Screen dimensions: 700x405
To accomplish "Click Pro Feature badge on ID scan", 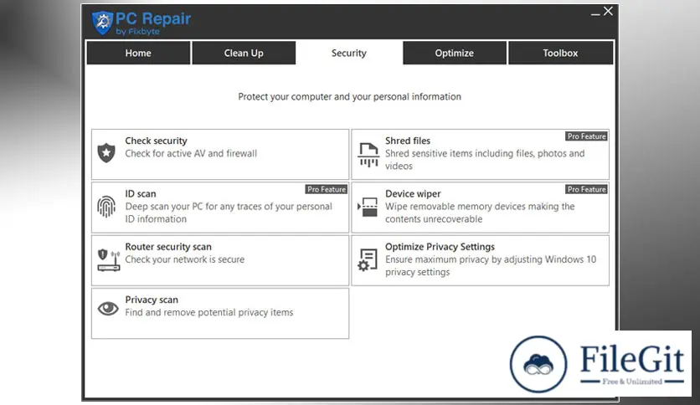I will point(327,190).
